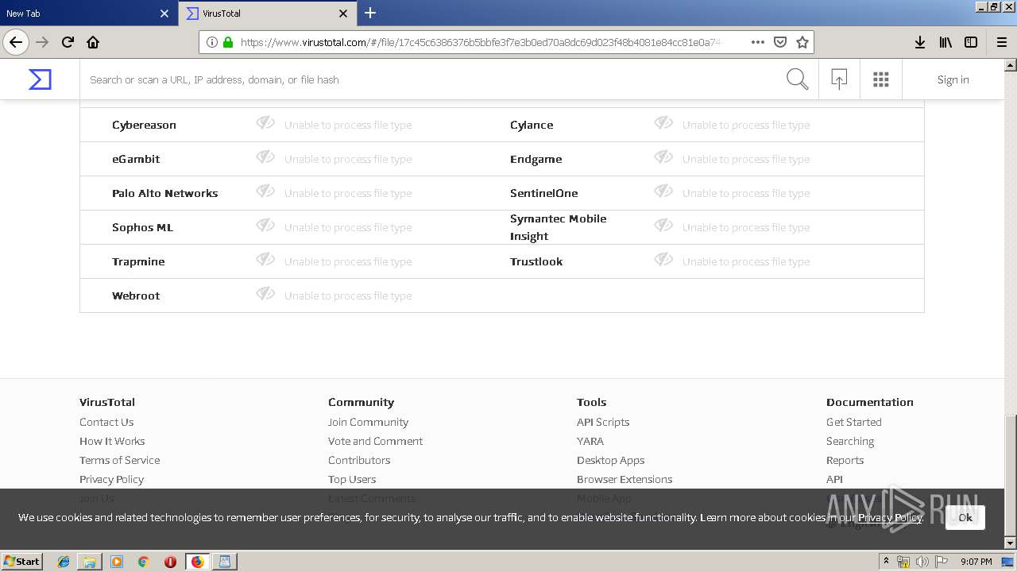Open Contact Us link
This screenshot has height=572, width=1017.
(x=106, y=422)
